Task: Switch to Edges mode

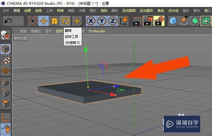Action: tap(5, 93)
